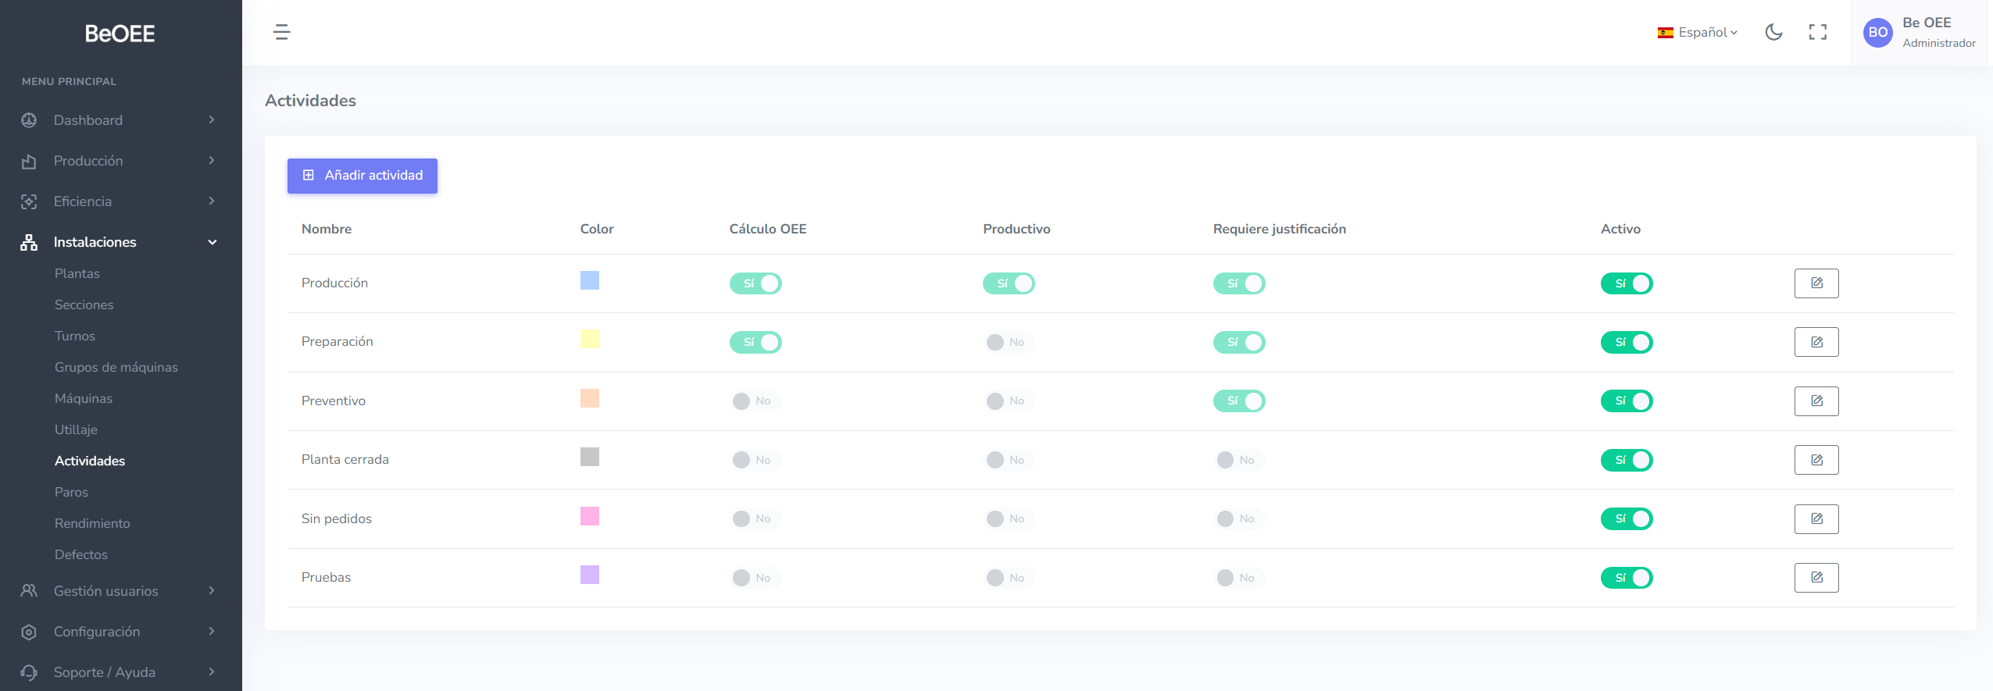The height and width of the screenshot is (691, 1993).
Task: Disable Activo toggle for Sin pedidos
Action: tap(1626, 519)
